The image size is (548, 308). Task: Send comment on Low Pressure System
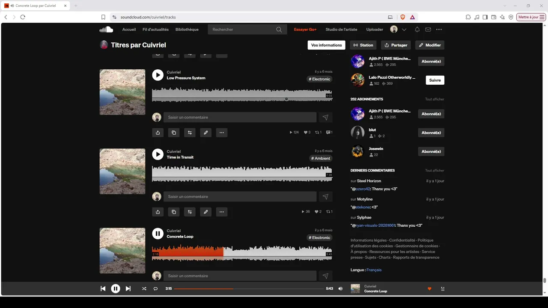tap(325, 117)
